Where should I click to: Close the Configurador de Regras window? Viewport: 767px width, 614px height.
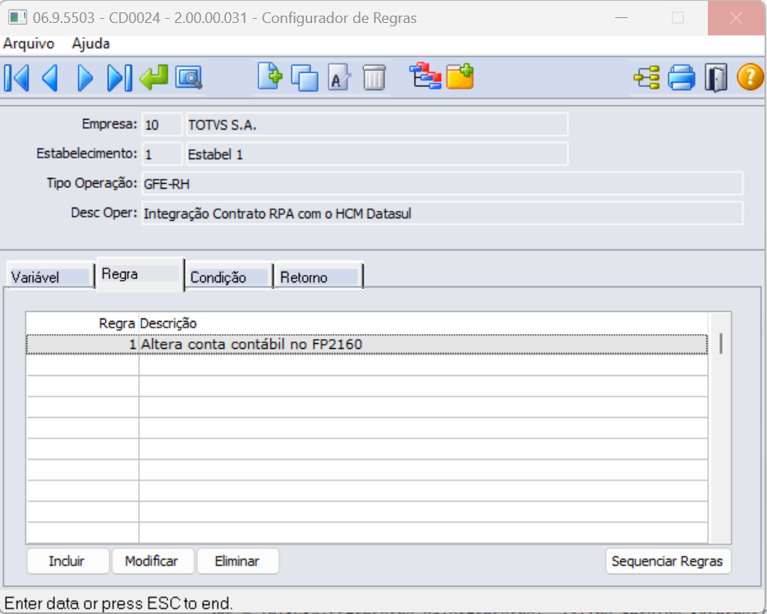[x=736, y=17]
